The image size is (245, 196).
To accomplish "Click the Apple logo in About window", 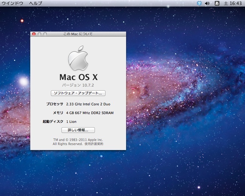I will pyautogui.click(x=78, y=58).
